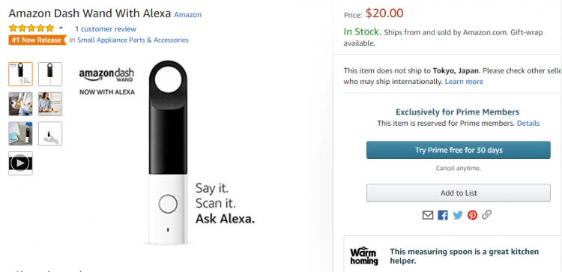This screenshot has width=562, height=272.
Task: View thumbnail of wand in hand
Action: 50,133
